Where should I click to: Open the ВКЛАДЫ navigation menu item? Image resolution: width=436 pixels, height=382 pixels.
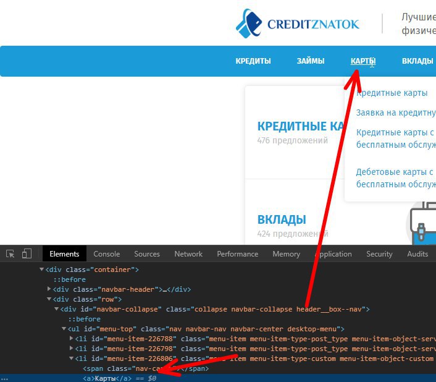(x=417, y=61)
